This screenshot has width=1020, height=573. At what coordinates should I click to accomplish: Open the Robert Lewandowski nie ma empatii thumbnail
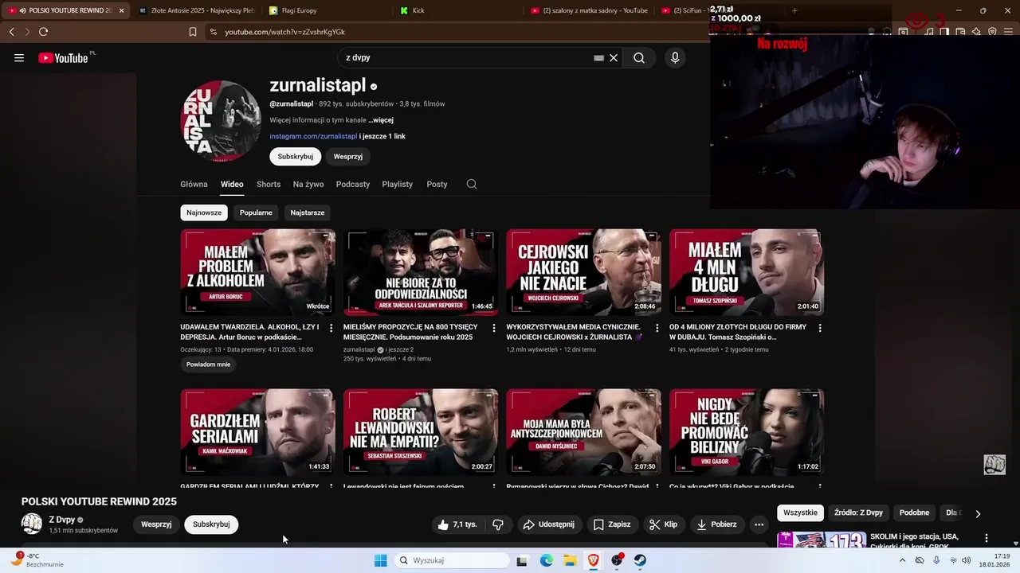(421, 432)
